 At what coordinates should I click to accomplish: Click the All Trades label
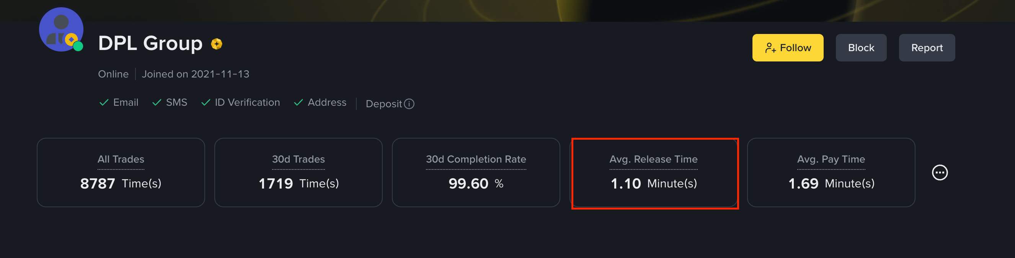tap(121, 159)
